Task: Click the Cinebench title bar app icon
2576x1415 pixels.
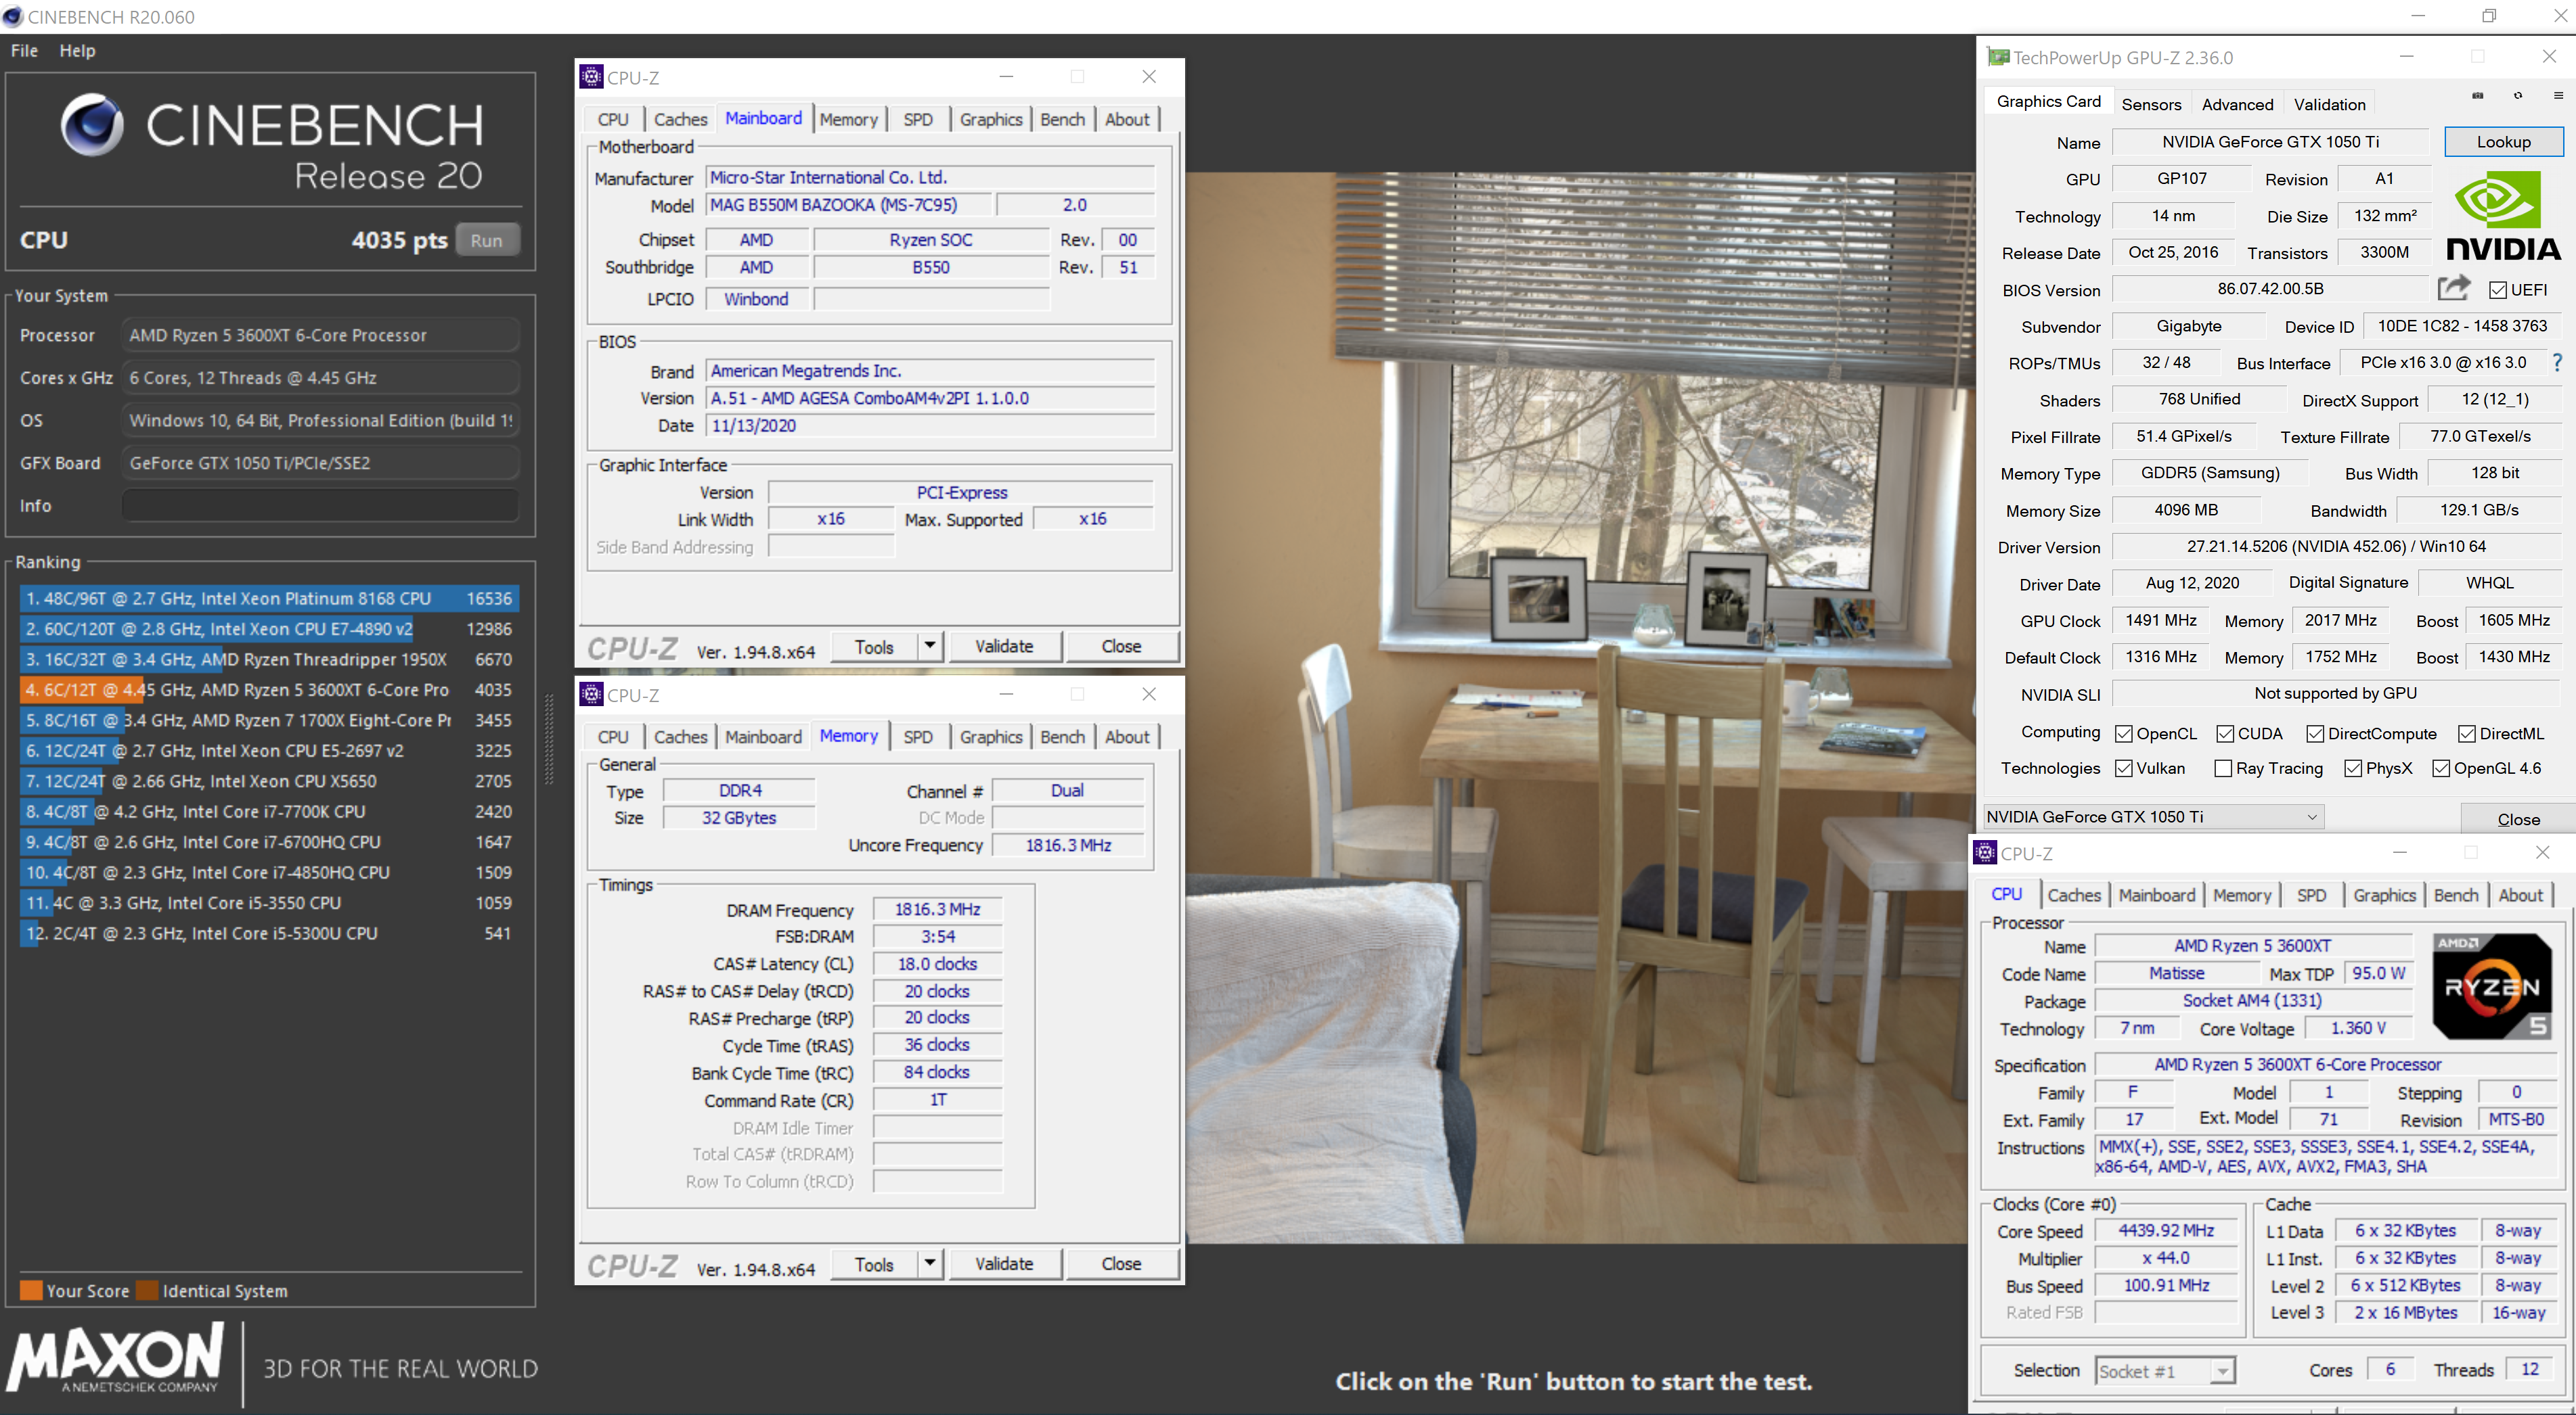Action: point(13,16)
